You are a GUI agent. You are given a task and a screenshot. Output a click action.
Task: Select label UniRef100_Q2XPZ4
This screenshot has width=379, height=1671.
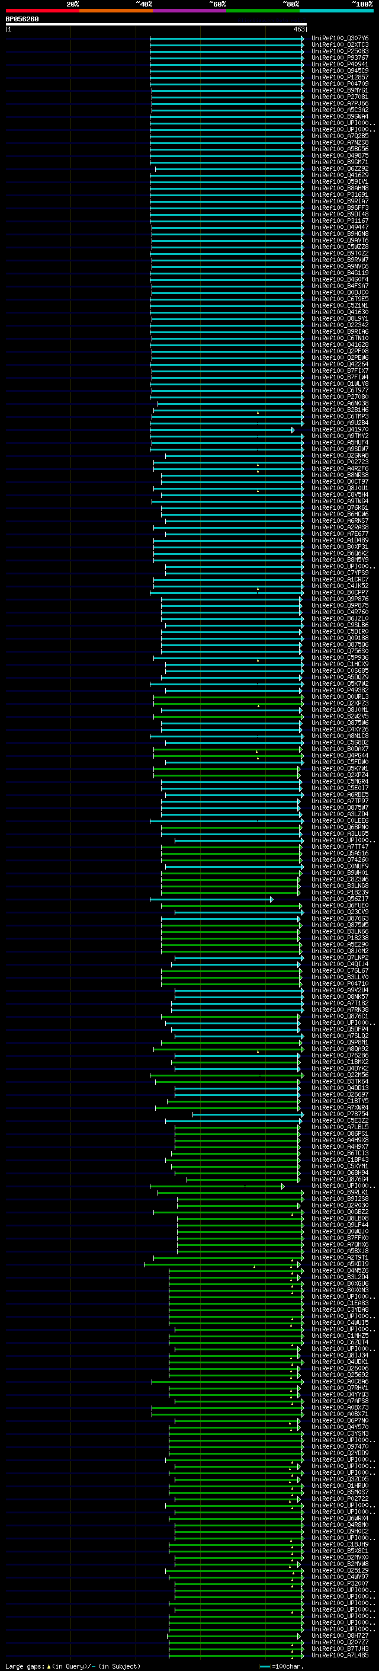click(x=340, y=775)
